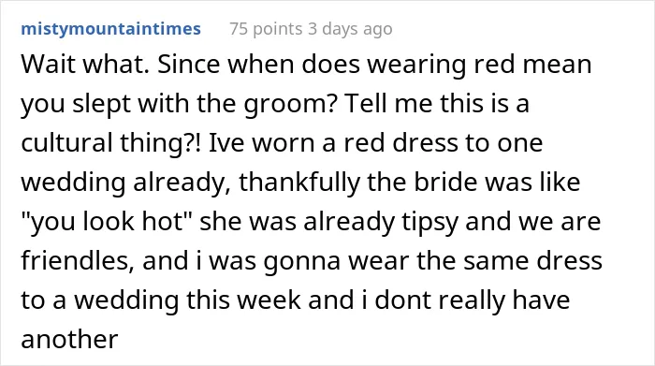Click the quoted text "you look hot"
655x366 pixels.
pos(107,221)
